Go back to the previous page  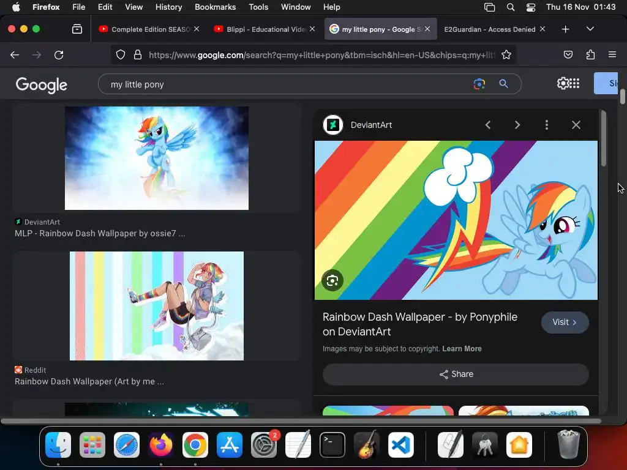click(15, 54)
